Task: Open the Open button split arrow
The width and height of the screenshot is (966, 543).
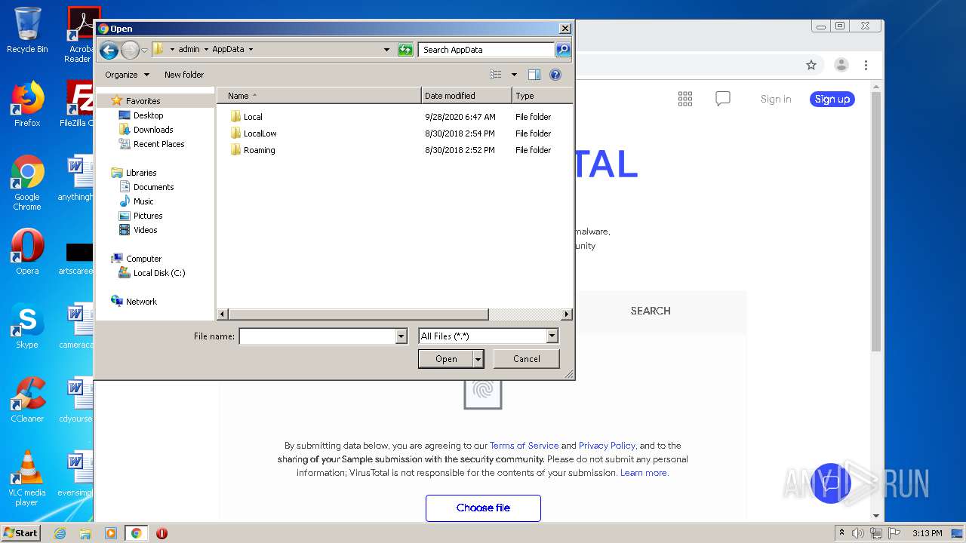Action: pos(478,359)
